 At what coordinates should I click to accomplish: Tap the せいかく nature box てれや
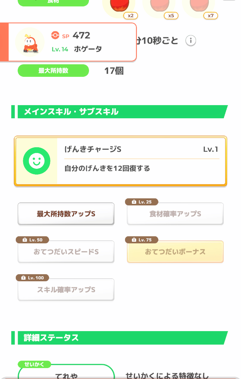(x=66, y=372)
